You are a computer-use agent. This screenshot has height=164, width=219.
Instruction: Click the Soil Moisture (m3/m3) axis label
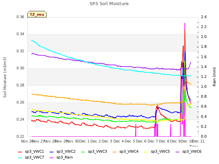(x=5, y=77)
